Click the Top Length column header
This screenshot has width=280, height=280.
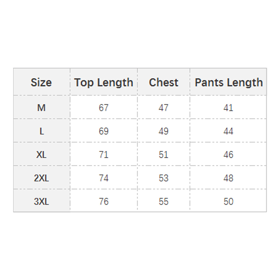click(104, 83)
